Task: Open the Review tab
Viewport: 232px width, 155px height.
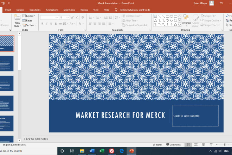Action: click(x=84, y=10)
